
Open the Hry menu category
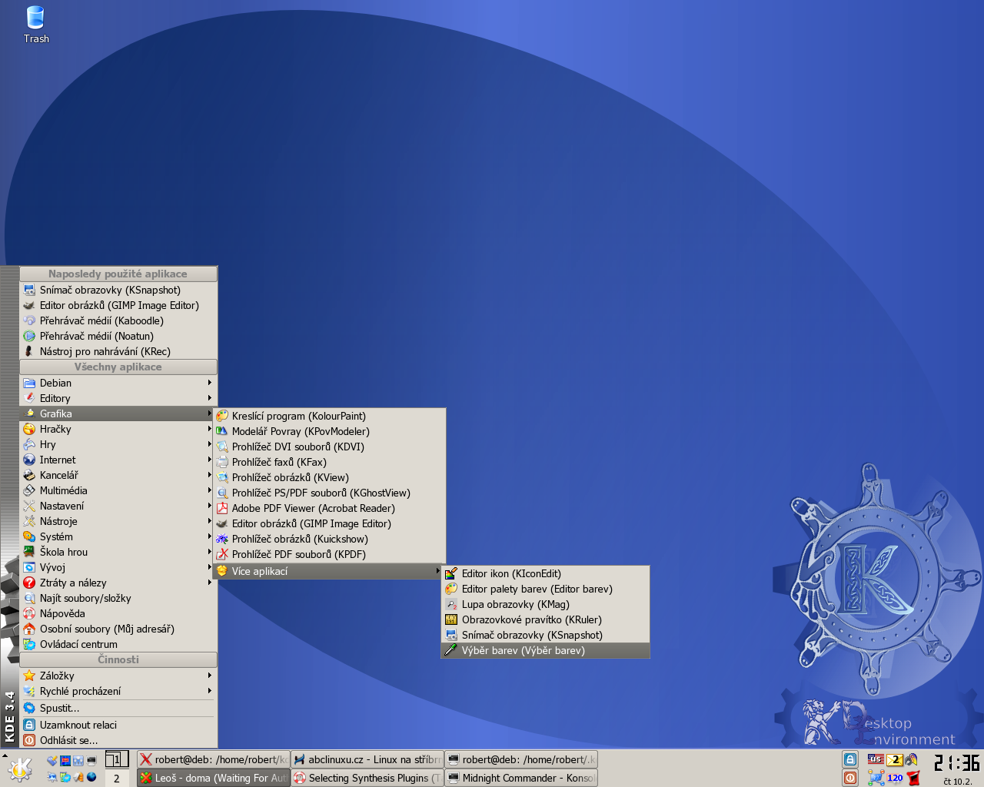click(x=118, y=444)
